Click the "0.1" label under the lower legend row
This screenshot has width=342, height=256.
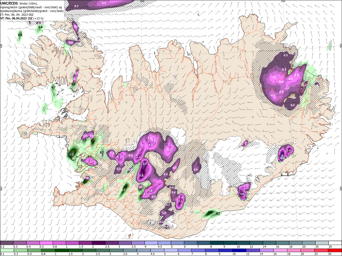(2, 254)
